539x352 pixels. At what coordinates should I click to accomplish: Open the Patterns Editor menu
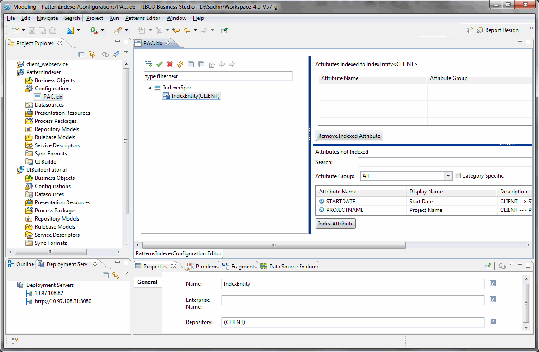tap(143, 18)
